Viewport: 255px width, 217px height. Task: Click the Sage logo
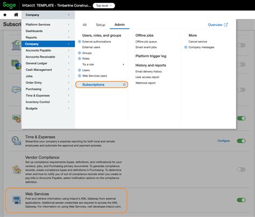point(9,5)
